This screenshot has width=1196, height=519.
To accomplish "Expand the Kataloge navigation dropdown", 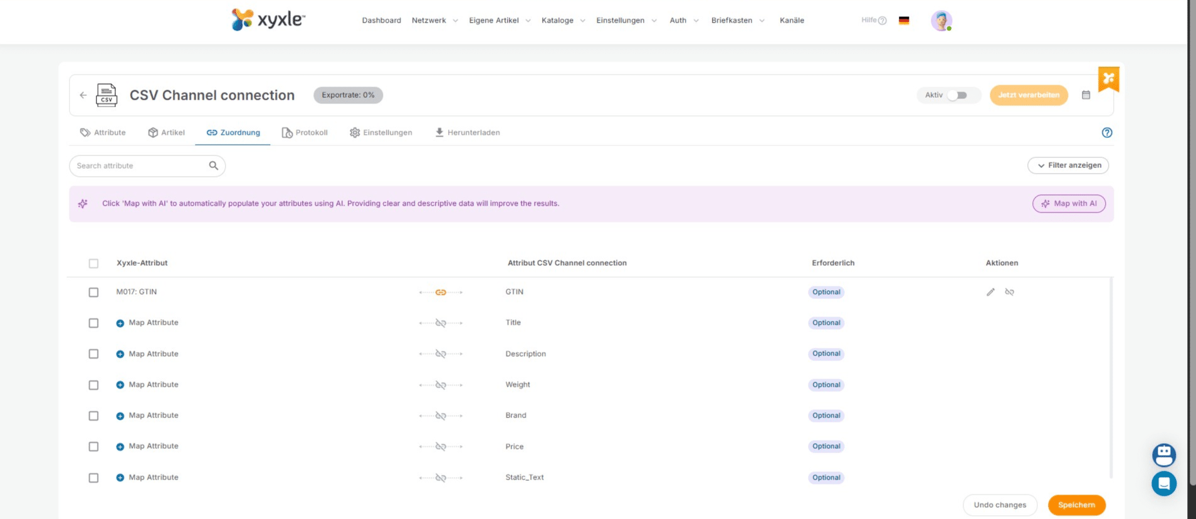I will click(x=562, y=21).
